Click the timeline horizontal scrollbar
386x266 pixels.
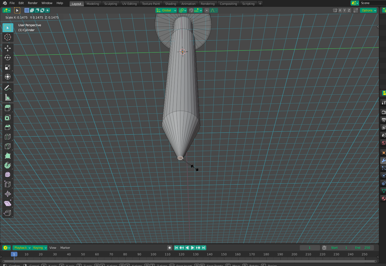pos(189,261)
